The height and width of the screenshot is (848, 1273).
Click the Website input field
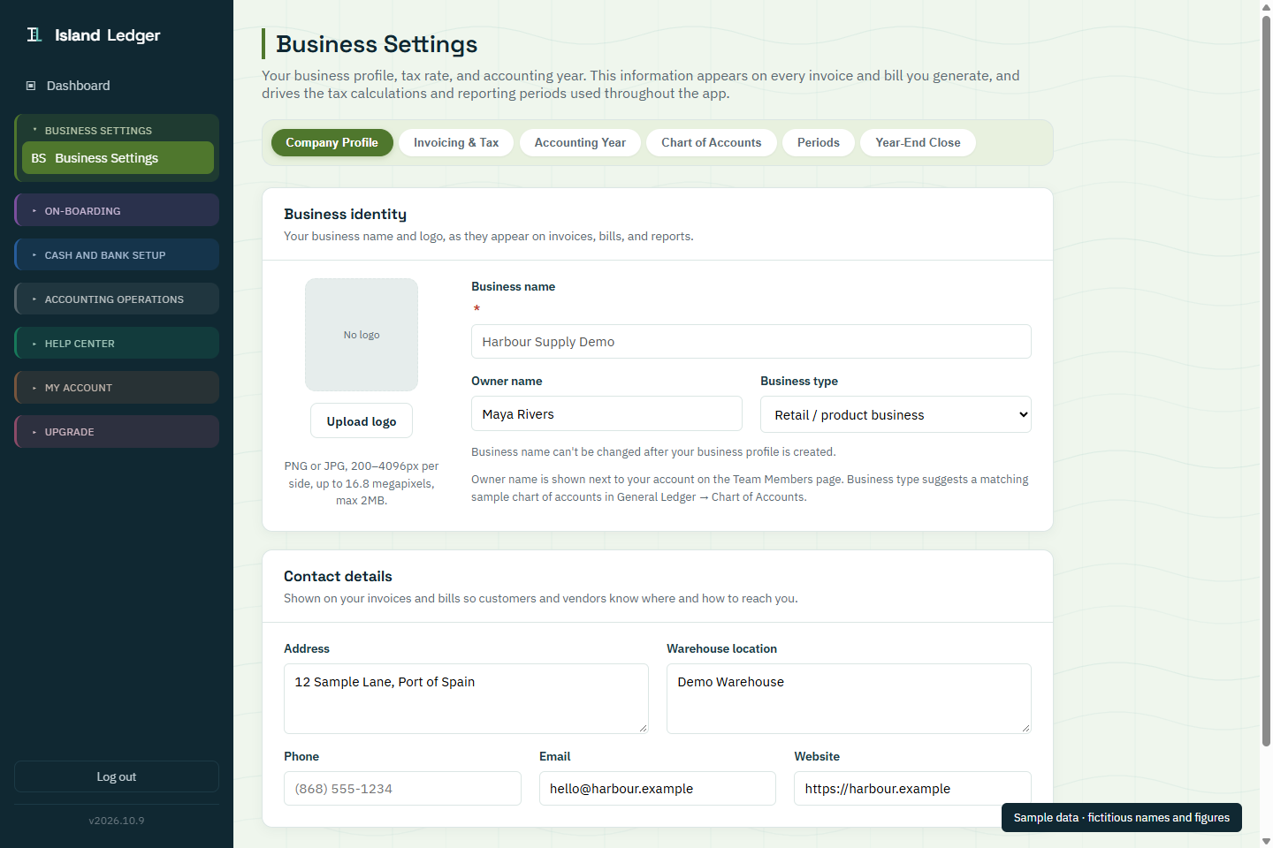(x=912, y=788)
